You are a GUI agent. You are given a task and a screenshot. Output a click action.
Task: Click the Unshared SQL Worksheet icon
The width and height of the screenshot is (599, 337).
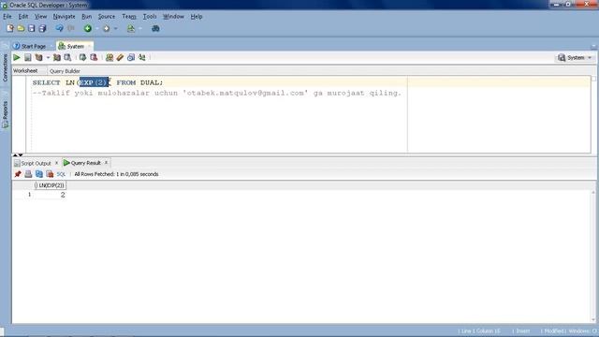click(x=110, y=58)
